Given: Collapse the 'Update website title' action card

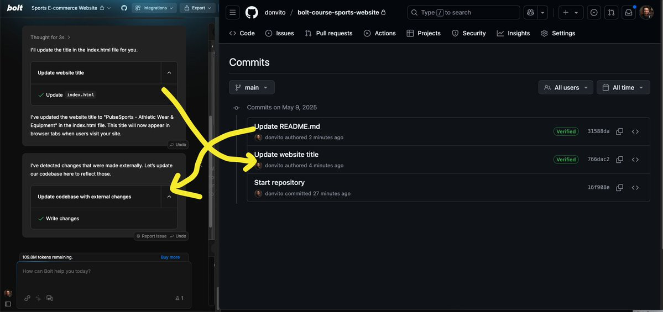Looking at the screenshot, I should click(x=169, y=73).
